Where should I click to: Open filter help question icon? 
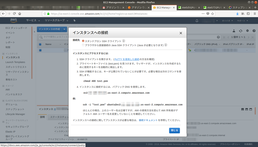(218, 37)
